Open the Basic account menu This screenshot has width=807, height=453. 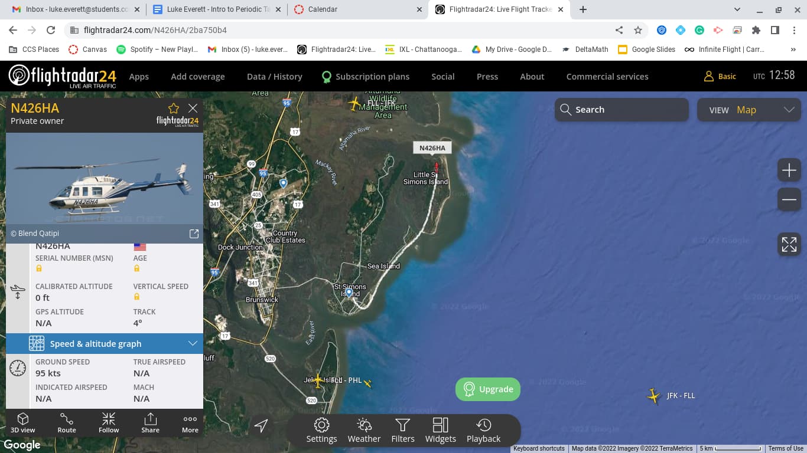tap(720, 77)
